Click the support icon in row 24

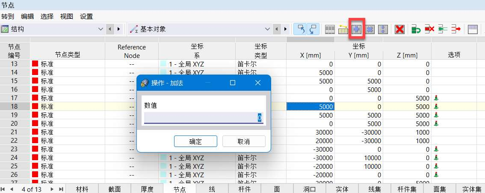coord(436,158)
